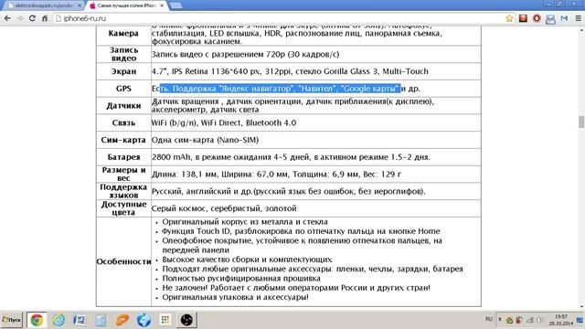Image resolution: width=585 pixels, height=329 pixels.
Task: Open the colorful grid apps taskbar icon
Action: pos(165,320)
